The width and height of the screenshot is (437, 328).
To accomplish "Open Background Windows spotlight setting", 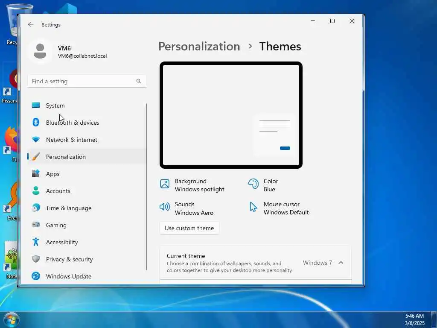I will coord(192,185).
